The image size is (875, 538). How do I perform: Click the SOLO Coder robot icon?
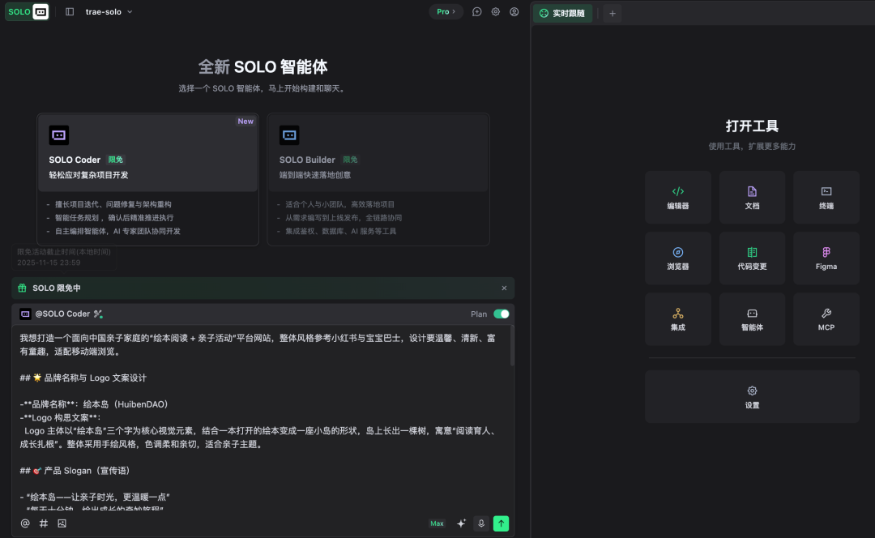[x=58, y=135]
